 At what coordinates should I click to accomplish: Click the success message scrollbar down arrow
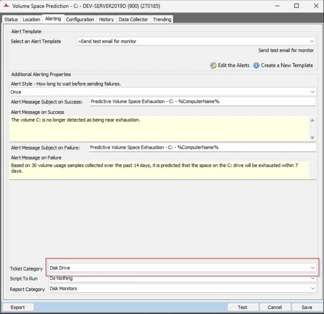(x=312, y=138)
